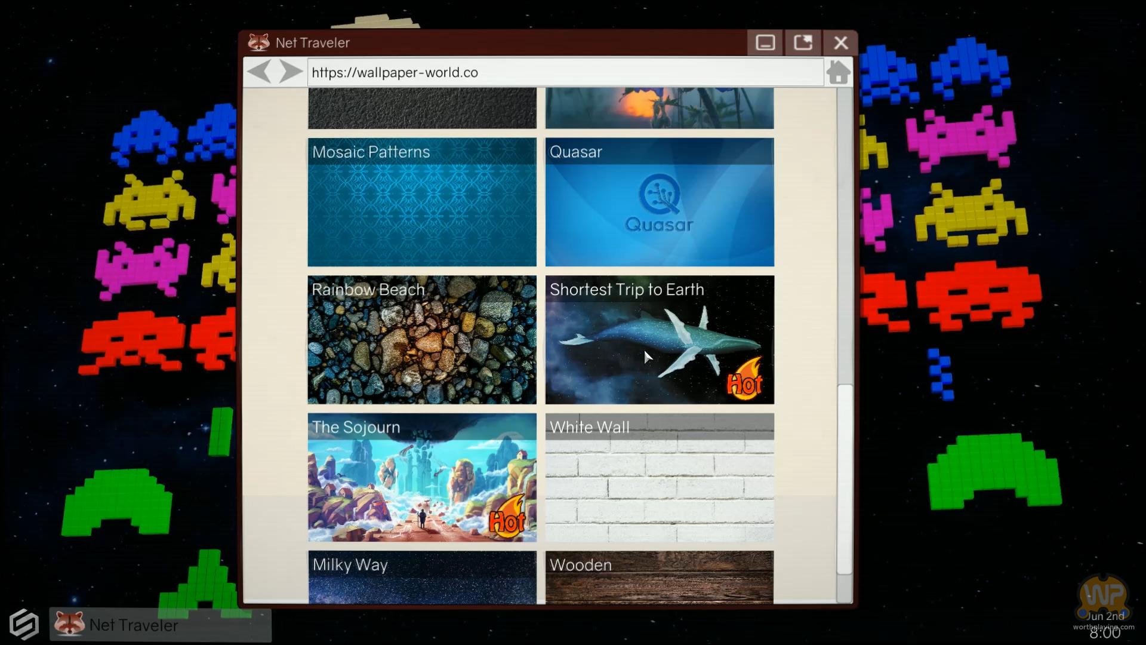Close the Net Traveler browser window

840,43
